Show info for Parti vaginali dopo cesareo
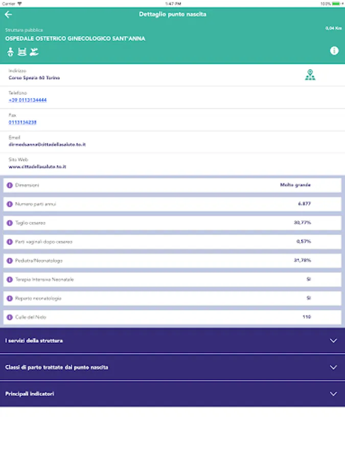Viewport: 345px width, 460px height. click(9, 242)
